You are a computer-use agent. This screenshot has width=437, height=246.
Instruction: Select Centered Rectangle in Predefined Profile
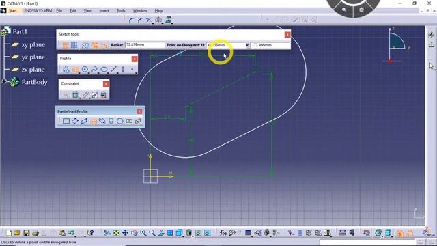(x=129, y=121)
